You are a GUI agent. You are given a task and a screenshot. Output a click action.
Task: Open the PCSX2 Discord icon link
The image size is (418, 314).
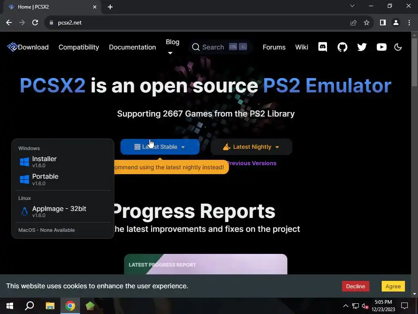(322, 47)
